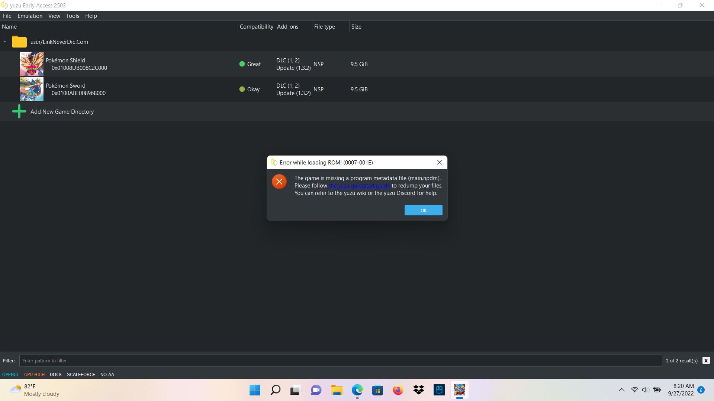
Task: Select the Pokémon Shield title text
Action: coord(65,61)
